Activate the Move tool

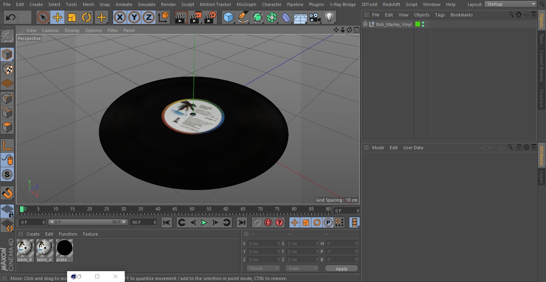click(x=58, y=18)
